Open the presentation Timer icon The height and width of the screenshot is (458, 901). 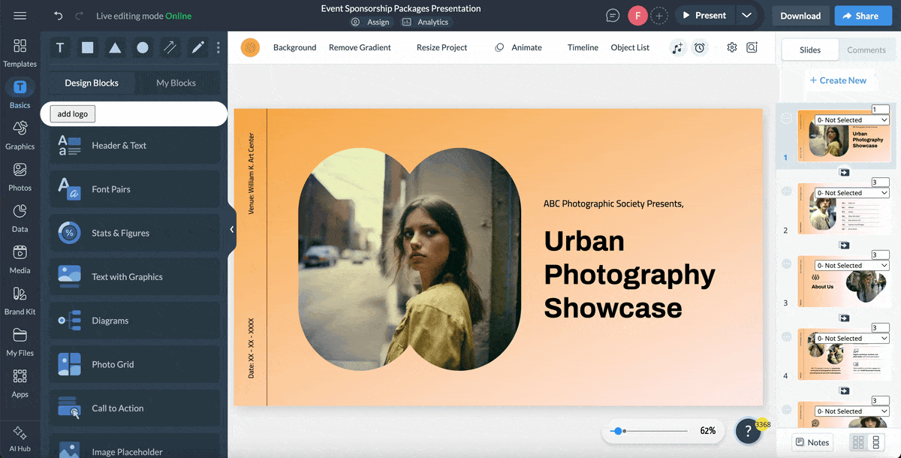(699, 47)
